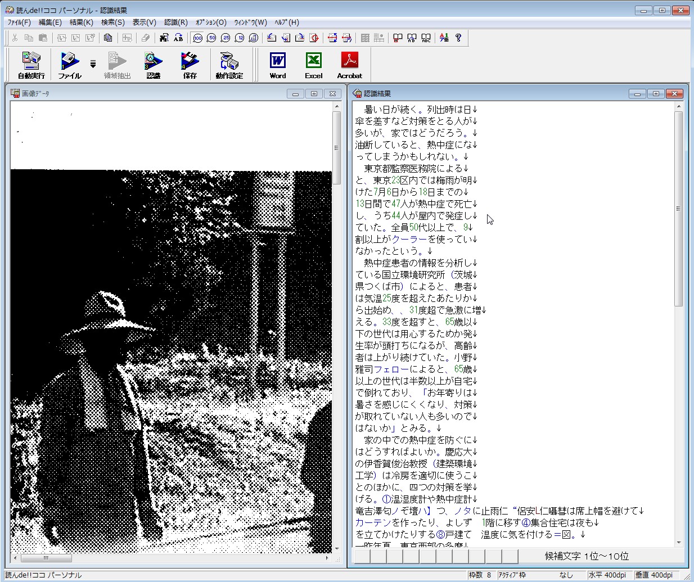The image size is (694, 582).
Task: Send the result to Acrobat
Action: [x=349, y=65]
